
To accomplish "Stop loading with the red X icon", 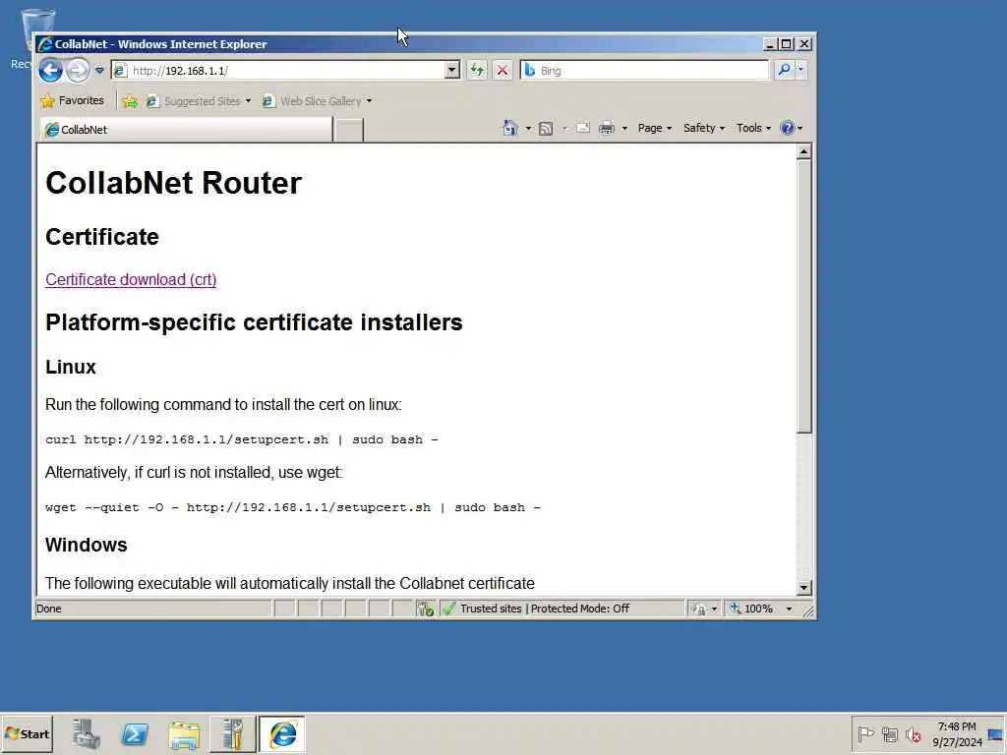I will [x=503, y=70].
